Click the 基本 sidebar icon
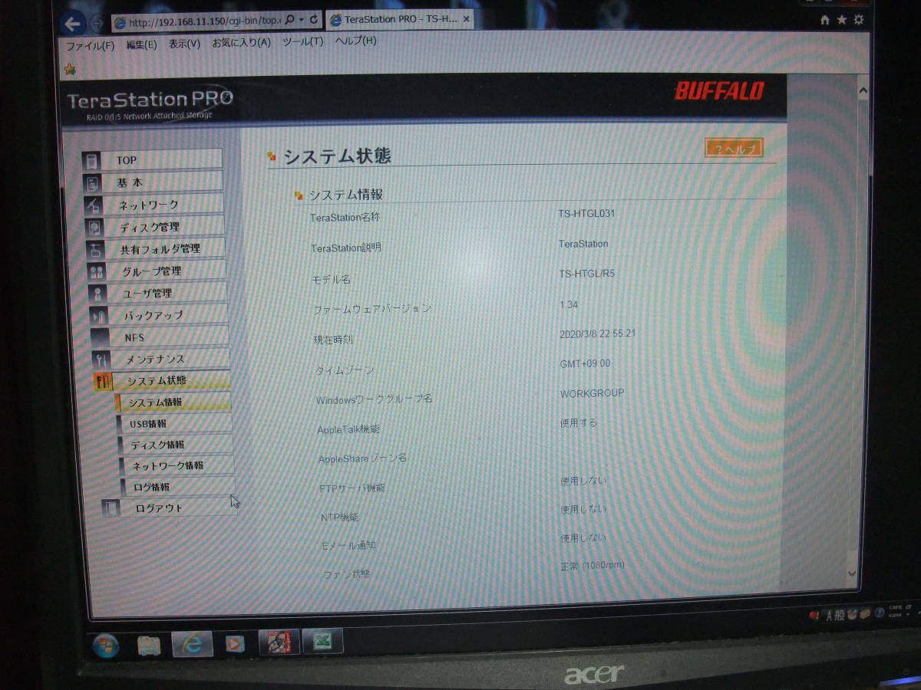The width and height of the screenshot is (921, 690). pos(93,183)
